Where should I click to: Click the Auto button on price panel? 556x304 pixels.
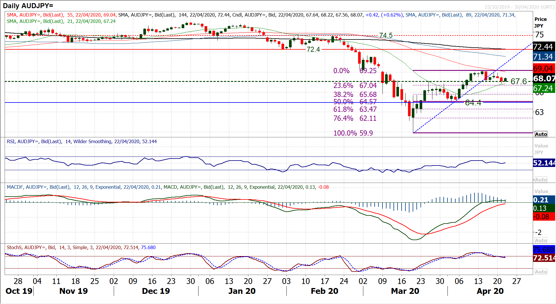click(541, 134)
